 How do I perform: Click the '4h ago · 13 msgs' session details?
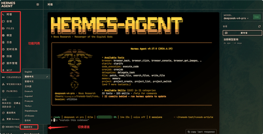233,43
